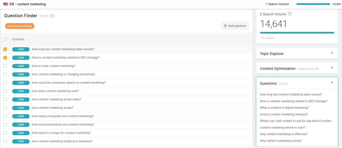Check 'how content marketing works?' checkbox
This screenshot has height=148, width=342.
pyautogui.click(x=5, y=108)
